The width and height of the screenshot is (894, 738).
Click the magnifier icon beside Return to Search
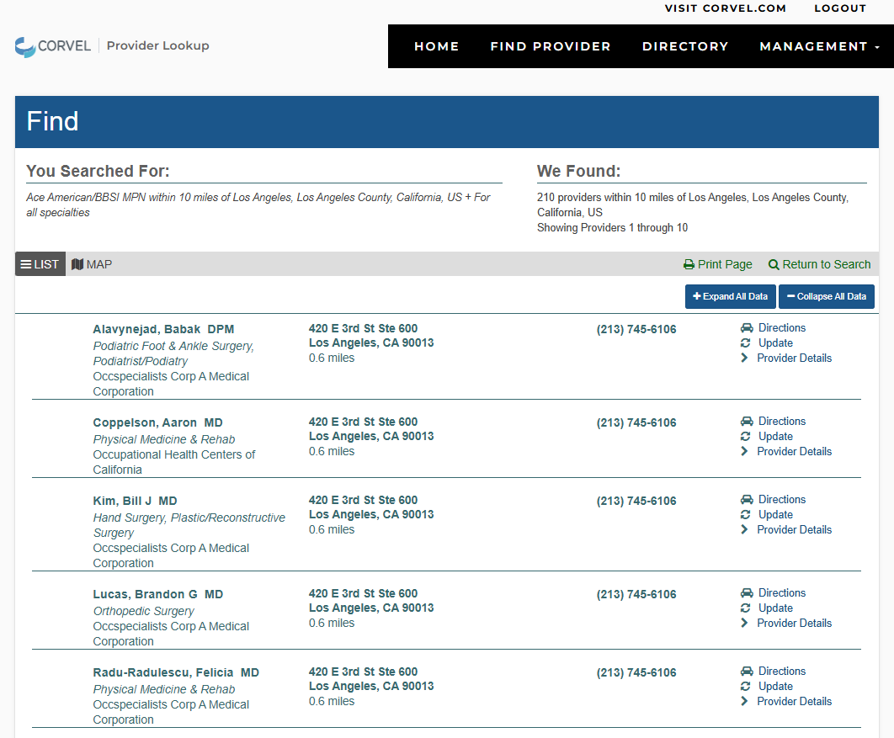click(x=774, y=264)
